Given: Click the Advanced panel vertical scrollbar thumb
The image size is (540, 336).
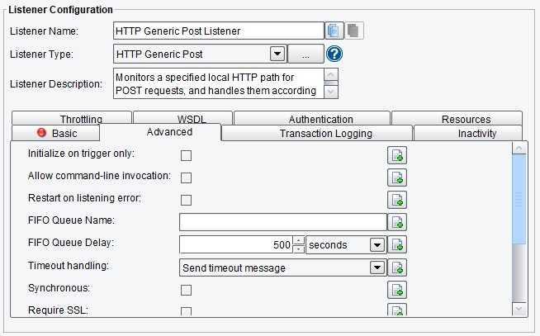Looking at the screenshot, I should tap(519, 199).
